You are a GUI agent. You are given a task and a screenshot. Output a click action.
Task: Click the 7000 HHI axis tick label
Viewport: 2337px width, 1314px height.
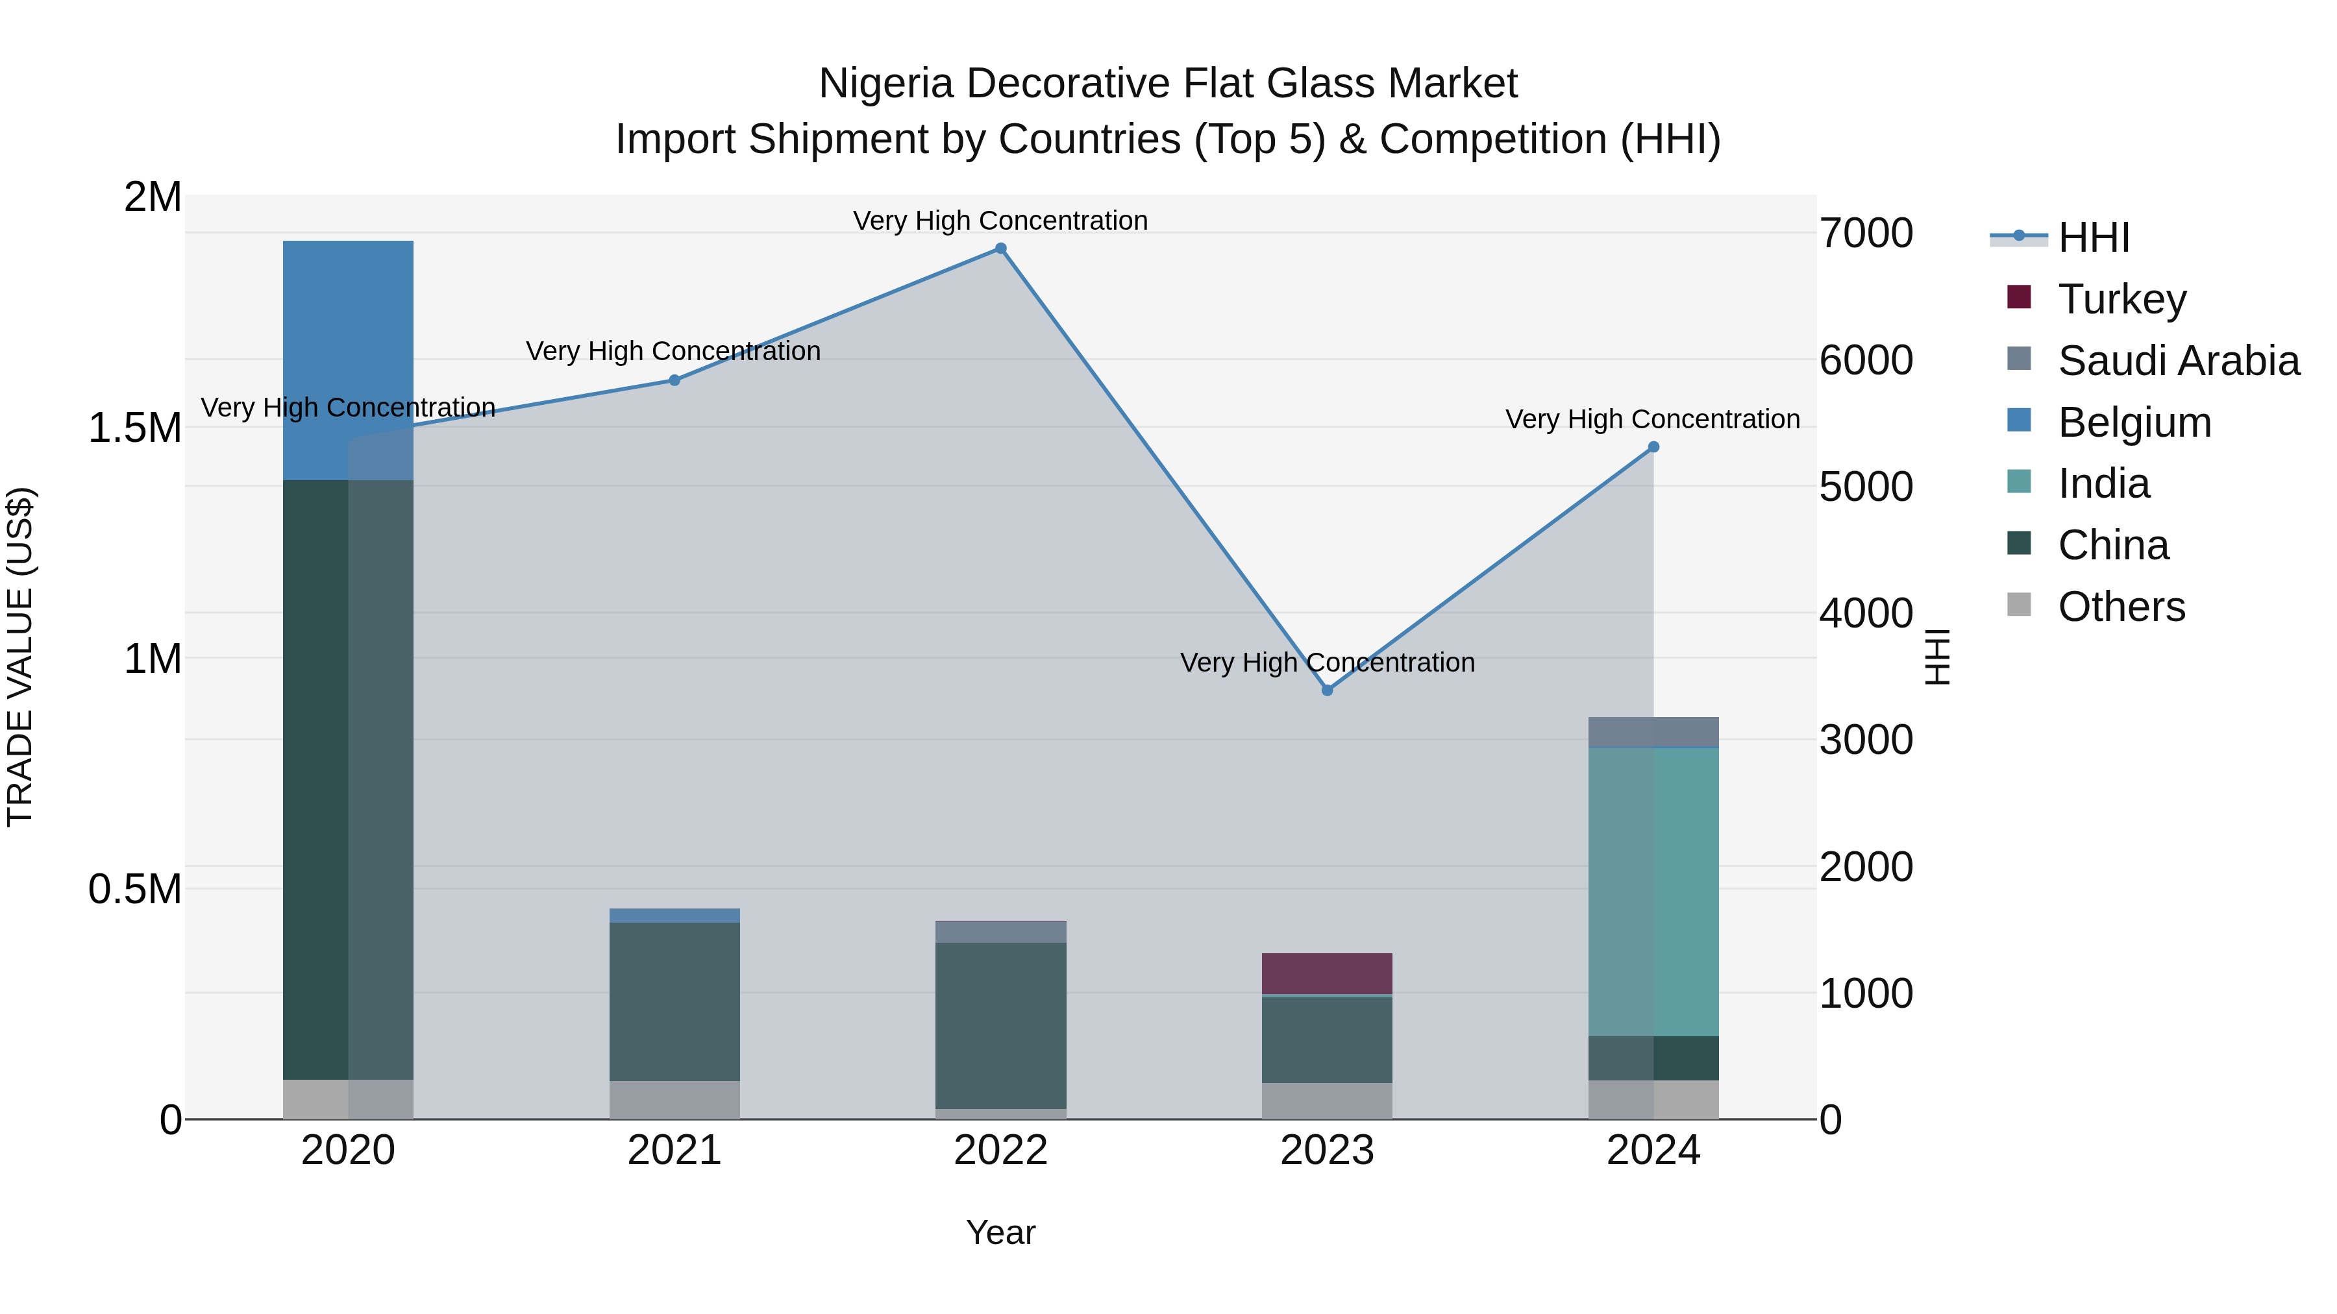1866,233
